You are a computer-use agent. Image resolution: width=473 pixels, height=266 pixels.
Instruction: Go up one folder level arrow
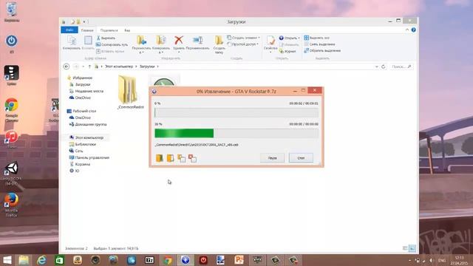coord(89,66)
